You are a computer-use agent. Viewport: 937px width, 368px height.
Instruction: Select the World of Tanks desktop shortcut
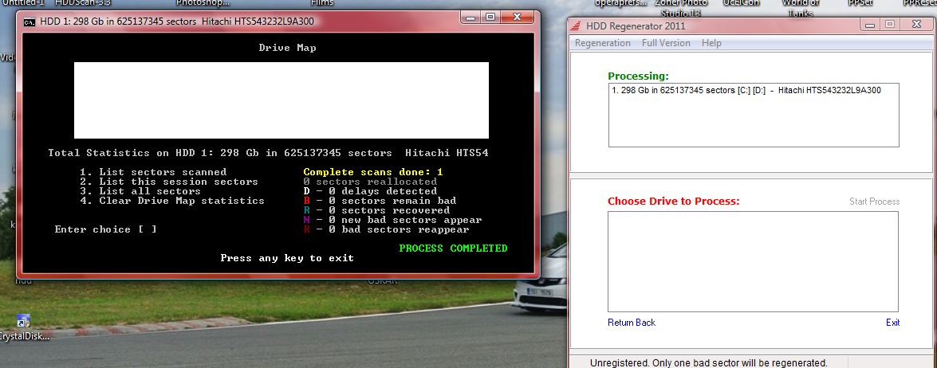801,6
